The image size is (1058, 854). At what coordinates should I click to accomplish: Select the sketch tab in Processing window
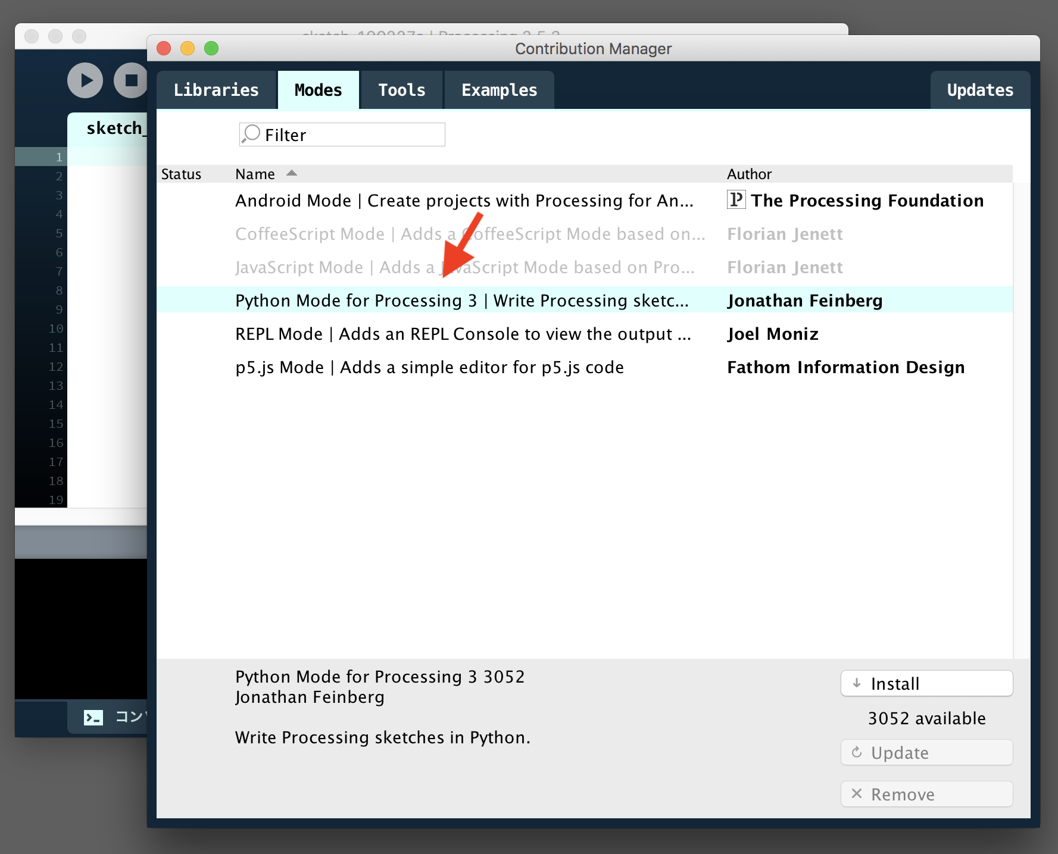coord(108,129)
